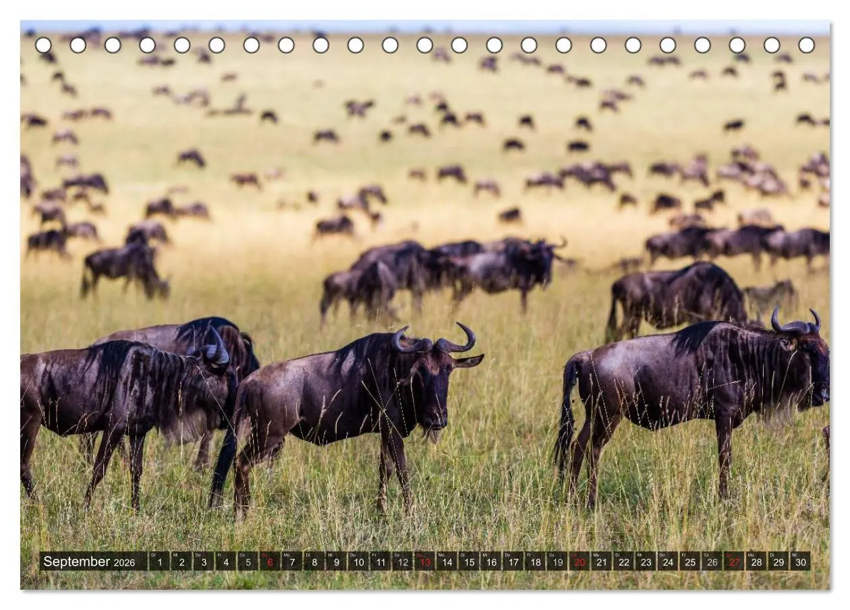Select the red Sunday date 6
This screenshot has width=850, height=610.
point(269,561)
